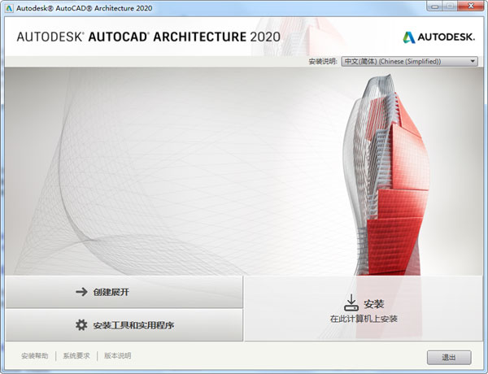Screen dimensions: 488x374
Task: Open the 安装帮助 link
Action: point(35,356)
